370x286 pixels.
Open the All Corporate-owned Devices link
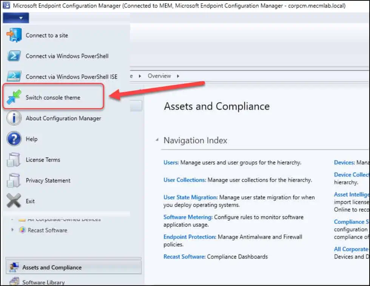click(351, 249)
